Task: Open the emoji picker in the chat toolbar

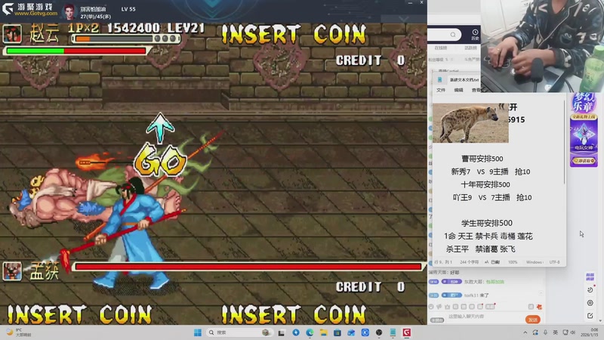Action: pos(431,307)
